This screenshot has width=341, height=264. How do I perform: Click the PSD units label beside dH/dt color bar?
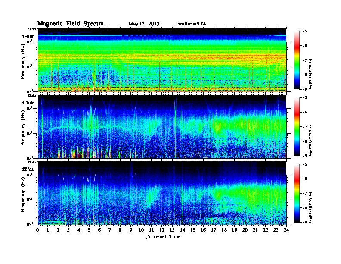310,74
